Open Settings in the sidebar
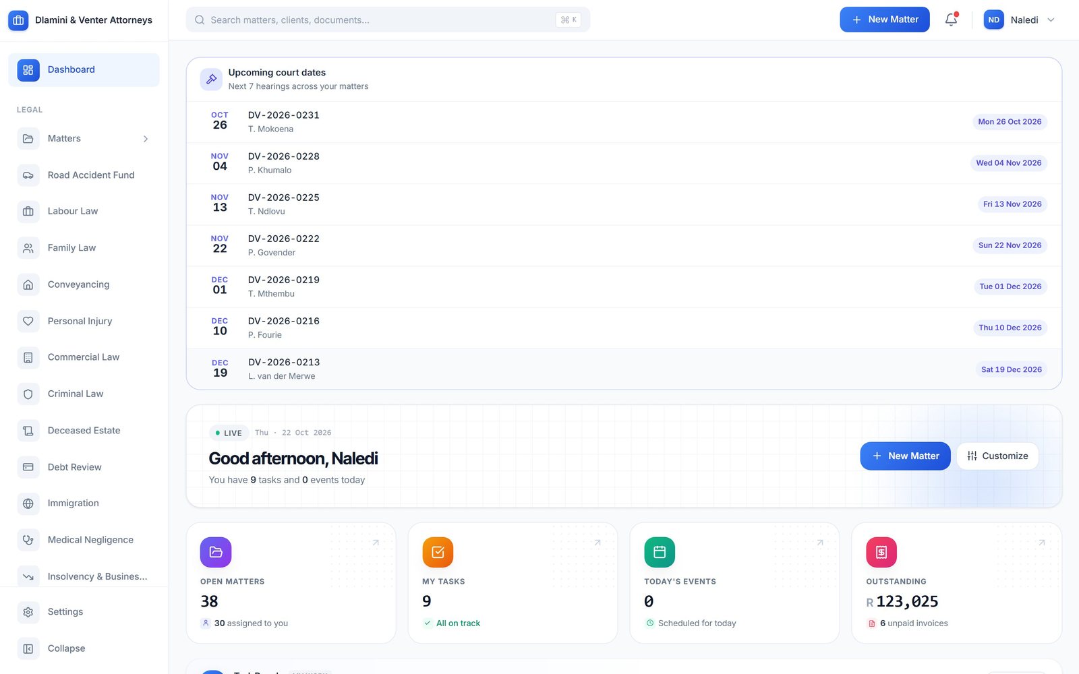This screenshot has height=674, width=1079. pyautogui.click(x=84, y=612)
